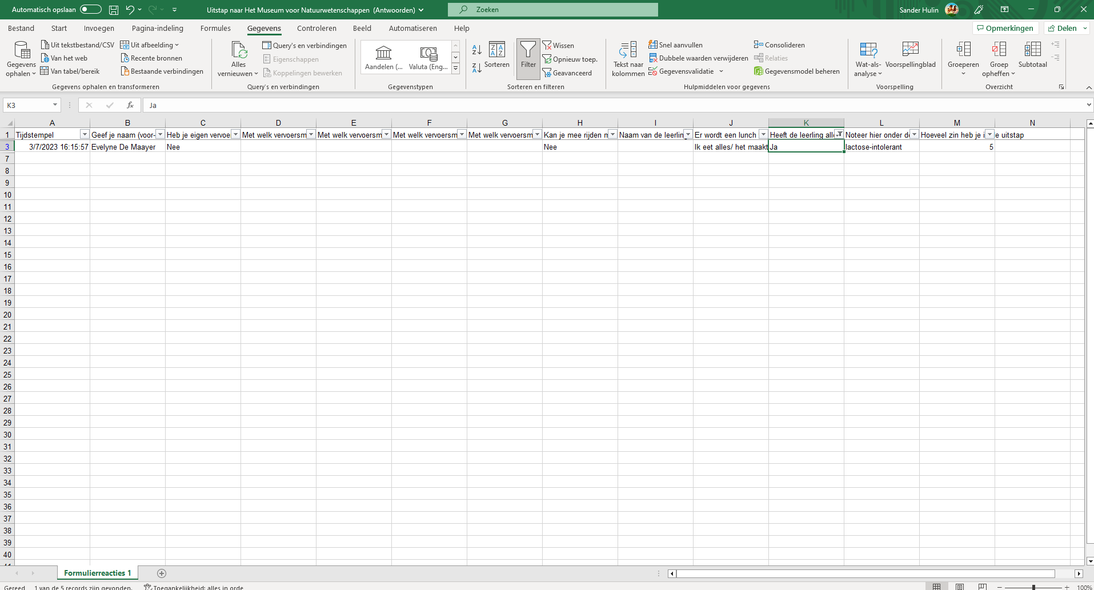The height and width of the screenshot is (590, 1094).
Task: Click the horizontal scrollbar
Action: click(865, 573)
